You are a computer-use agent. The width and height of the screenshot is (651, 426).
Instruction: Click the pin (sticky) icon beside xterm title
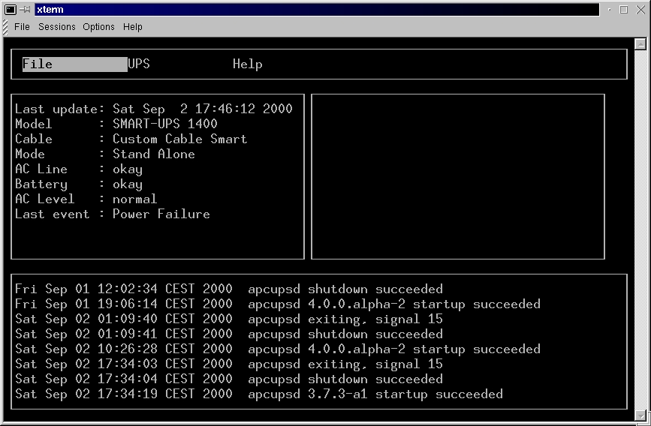click(x=25, y=10)
